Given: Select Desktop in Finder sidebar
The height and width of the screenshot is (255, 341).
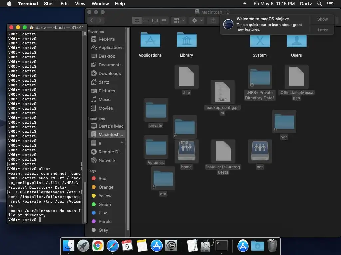Looking at the screenshot, I should pyautogui.click(x=106, y=56).
